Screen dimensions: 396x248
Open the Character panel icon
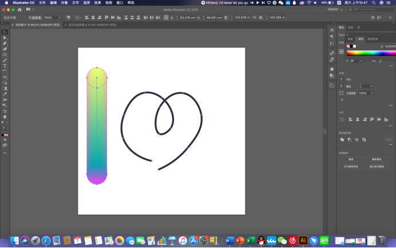tap(332, 30)
